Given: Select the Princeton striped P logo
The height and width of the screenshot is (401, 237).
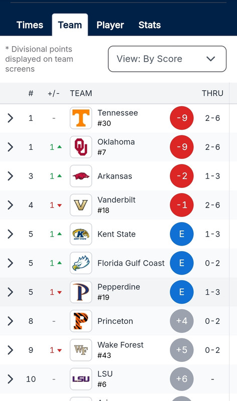Looking at the screenshot, I should [81, 321].
